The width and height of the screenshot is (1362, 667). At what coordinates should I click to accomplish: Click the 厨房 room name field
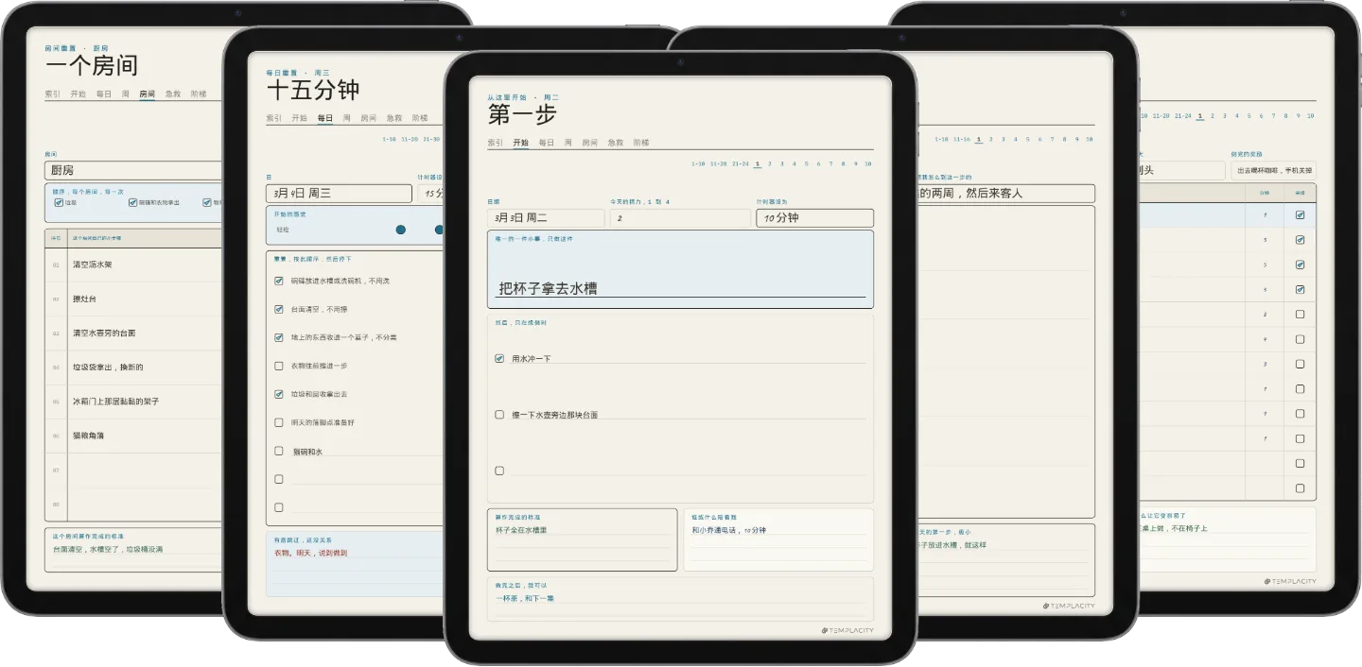(x=132, y=170)
